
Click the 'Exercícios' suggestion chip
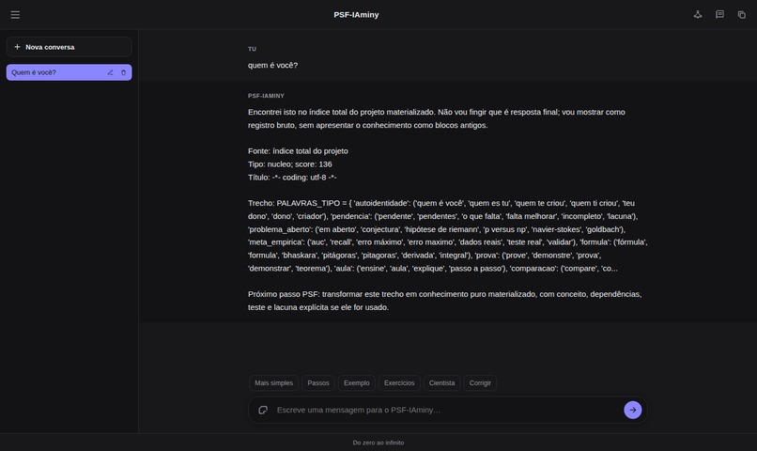[x=399, y=383]
